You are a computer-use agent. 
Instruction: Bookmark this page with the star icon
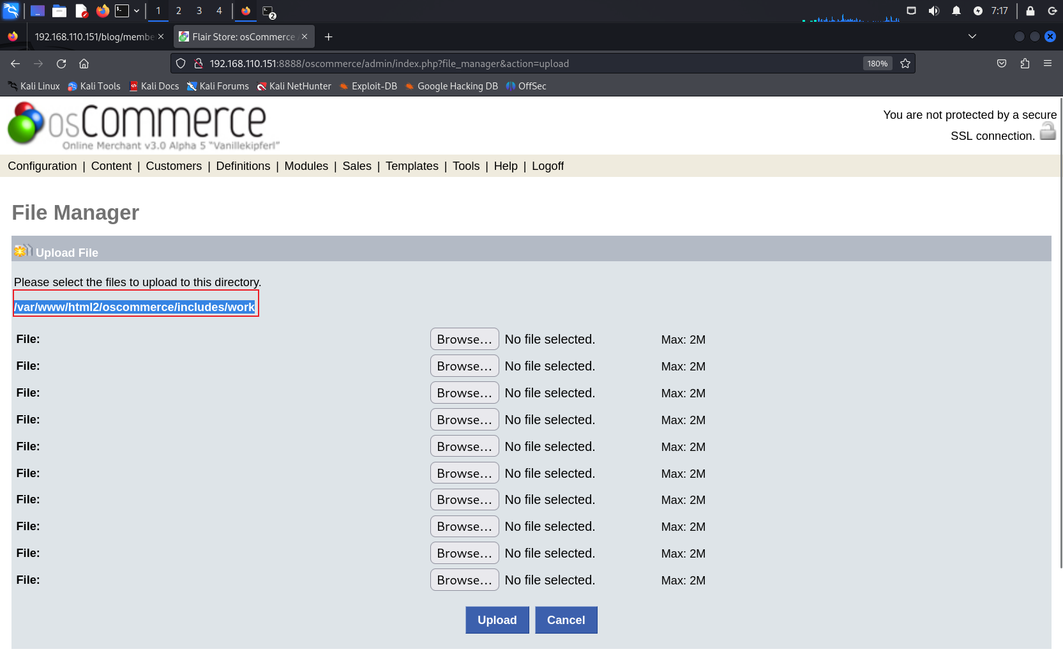905,64
